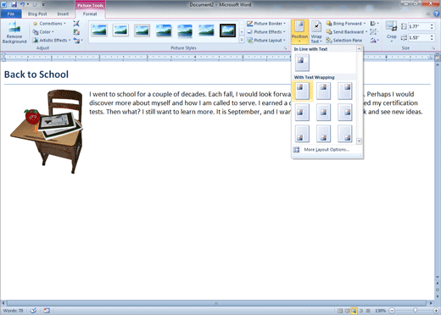This screenshot has width=441, height=315.
Task: Click the shape width field showing 1.53"
Action: tap(418, 37)
